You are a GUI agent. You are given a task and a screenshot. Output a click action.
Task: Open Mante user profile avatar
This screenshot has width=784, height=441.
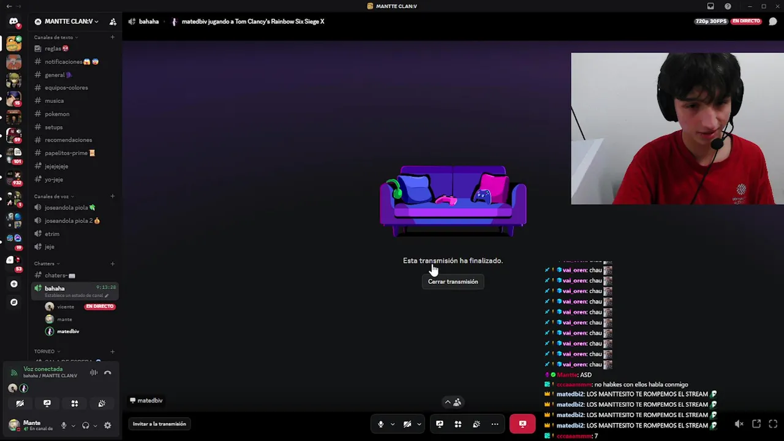coord(14,426)
